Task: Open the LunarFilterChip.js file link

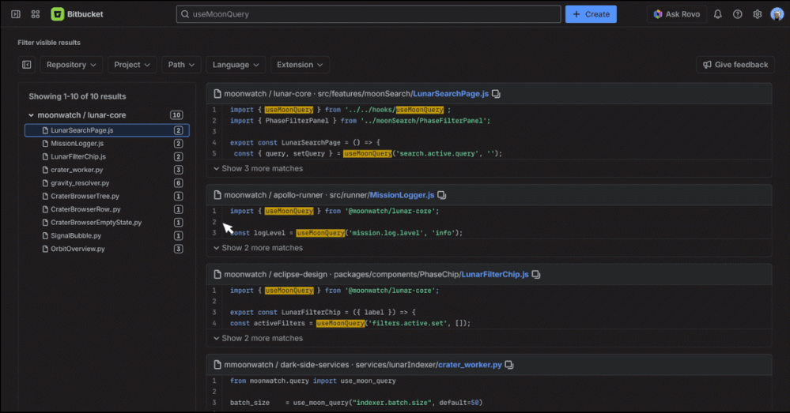Action: (495, 274)
